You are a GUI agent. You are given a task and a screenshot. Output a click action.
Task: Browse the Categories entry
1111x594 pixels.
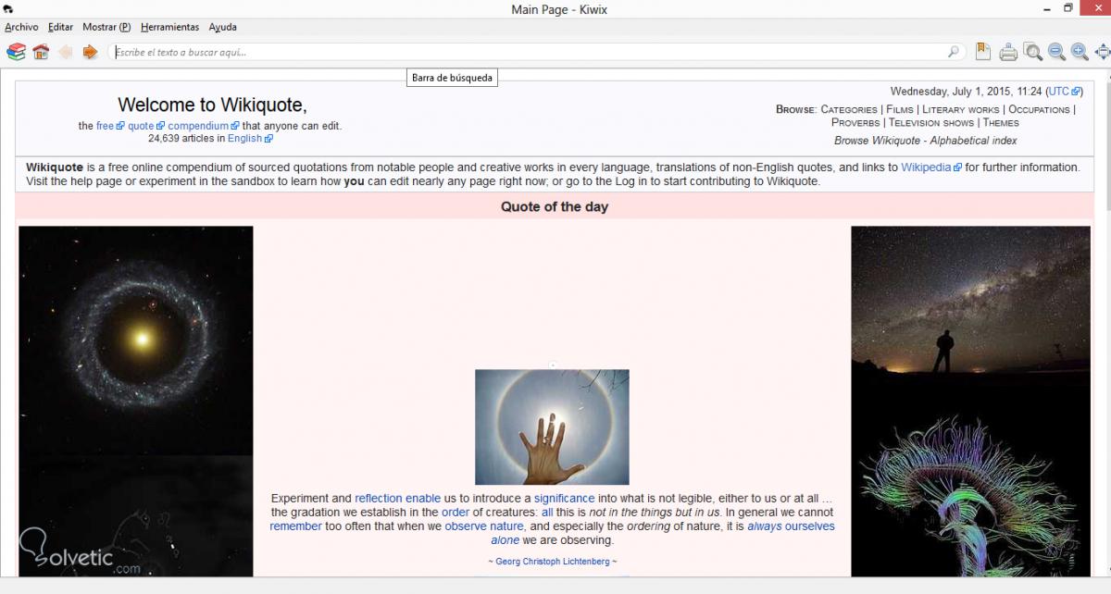coord(849,109)
